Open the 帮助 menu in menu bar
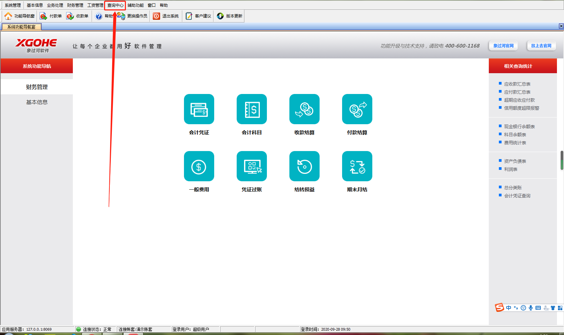Viewport: 564px width, 335px height. [164, 5]
